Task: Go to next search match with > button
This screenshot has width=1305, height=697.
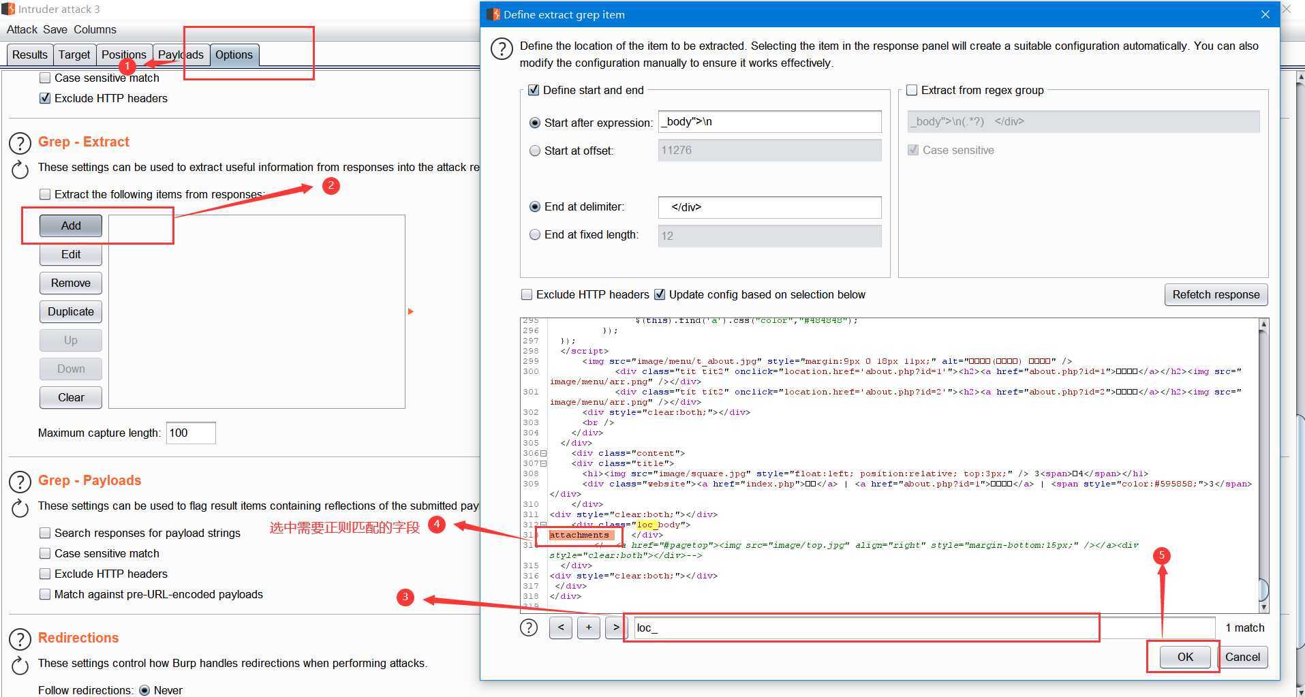Action: (615, 628)
